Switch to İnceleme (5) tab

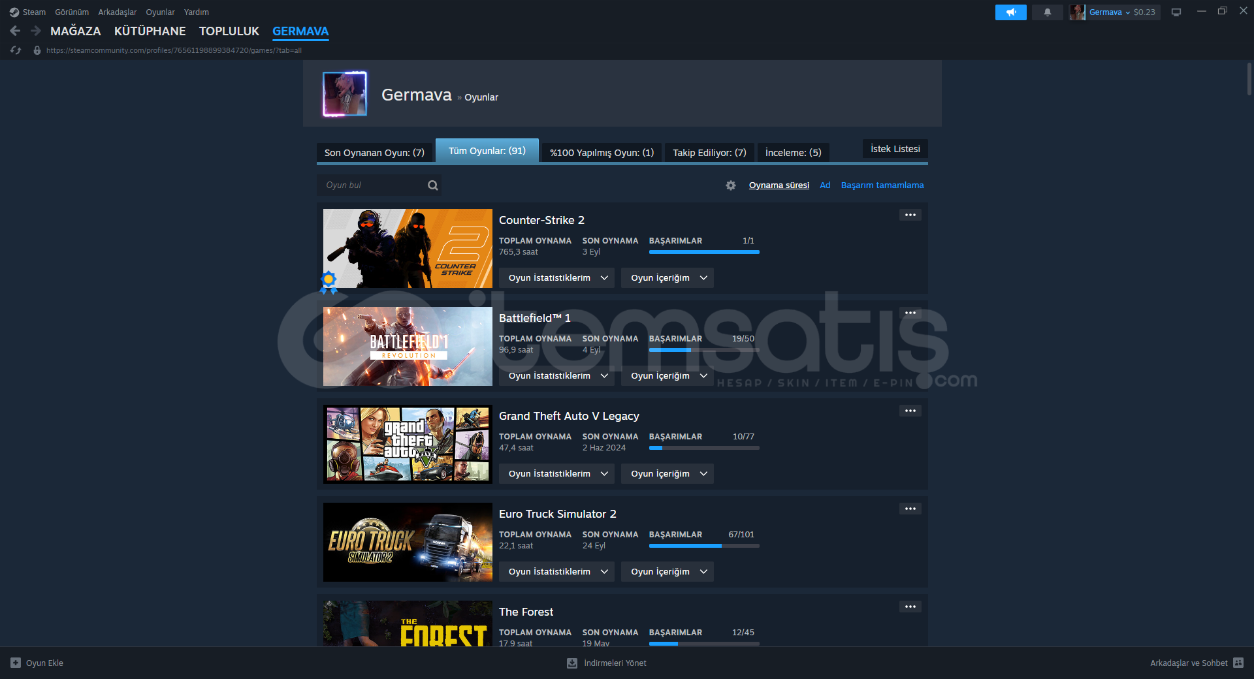pyautogui.click(x=794, y=153)
